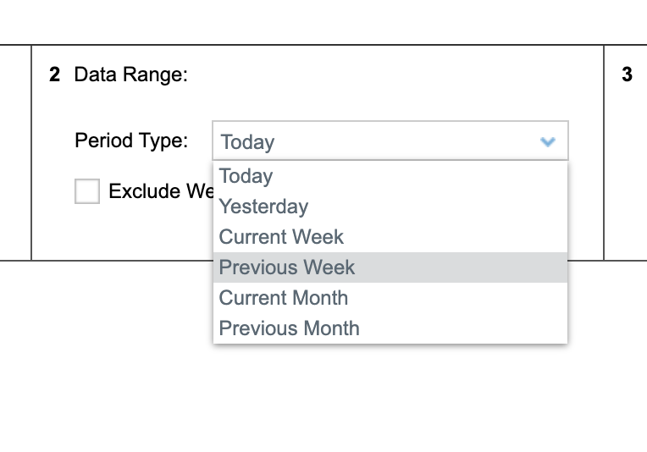Click blank area right of Data Range heading
This screenshot has width=647, height=452.
pyautogui.click(x=381, y=74)
